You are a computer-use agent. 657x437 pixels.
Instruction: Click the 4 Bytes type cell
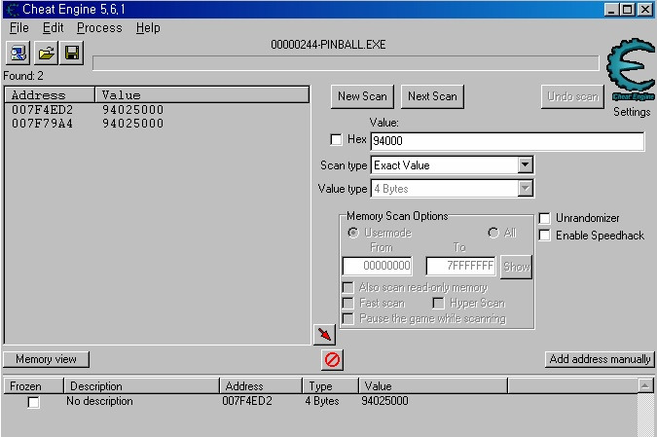[x=322, y=401]
